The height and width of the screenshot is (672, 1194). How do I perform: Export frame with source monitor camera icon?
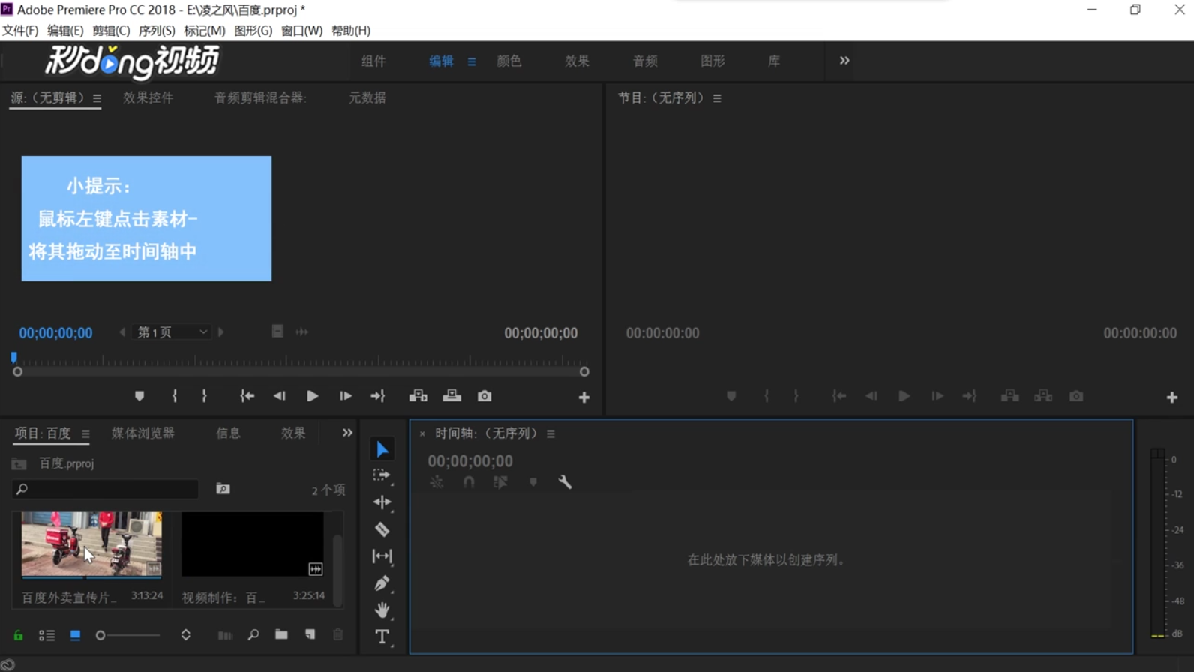pos(484,396)
